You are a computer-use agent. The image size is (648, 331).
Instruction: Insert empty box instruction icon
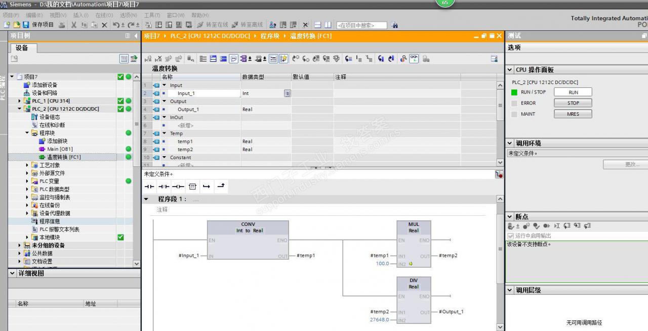[192, 186]
